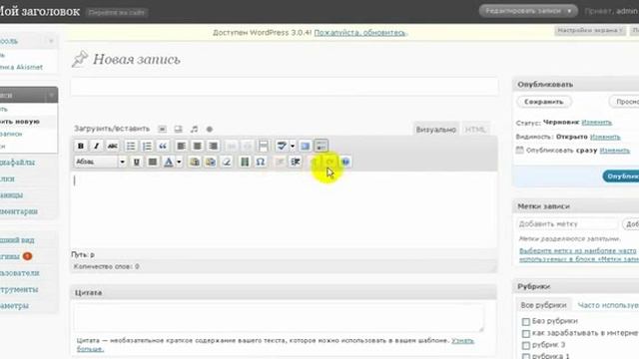This screenshot has height=359, width=639.
Task: Switch the editor to fullscreen mode
Action: [x=305, y=146]
